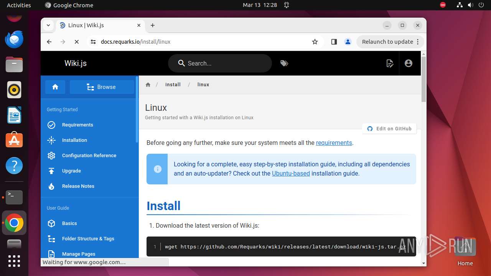Image resolution: width=491 pixels, height=276 pixels.
Task: Open the Chrome profile avatar
Action: [x=348, y=42]
